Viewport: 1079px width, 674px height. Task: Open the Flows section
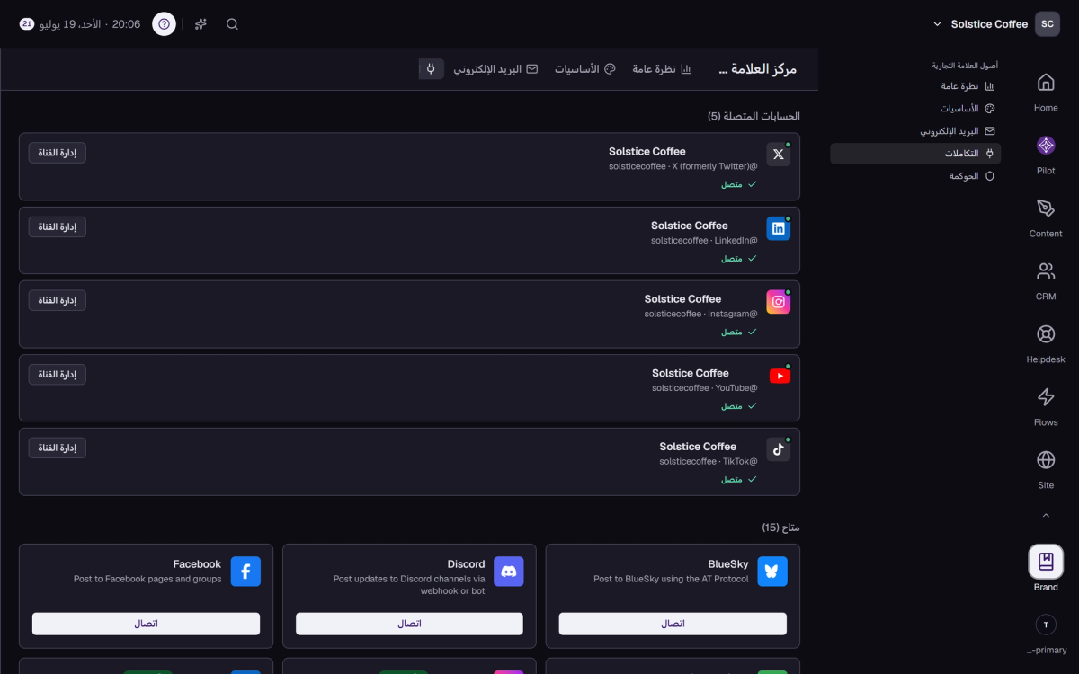[x=1046, y=406]
